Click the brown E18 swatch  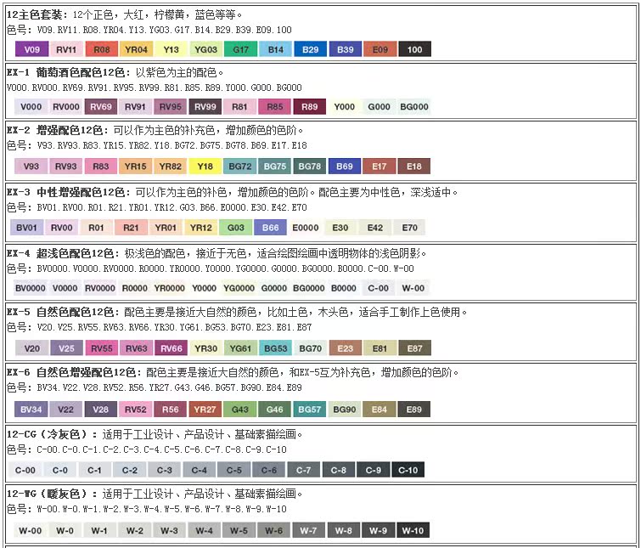413,167
